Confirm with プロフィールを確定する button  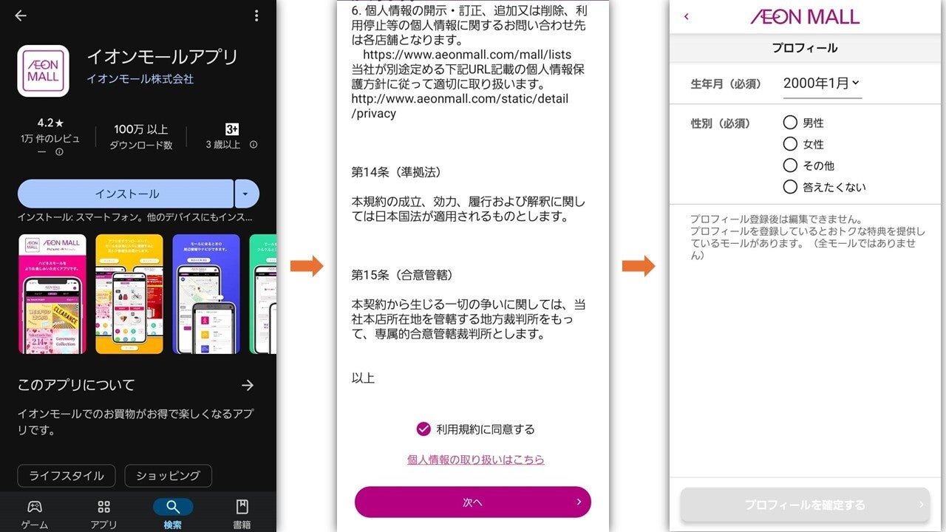click(805, 505)
